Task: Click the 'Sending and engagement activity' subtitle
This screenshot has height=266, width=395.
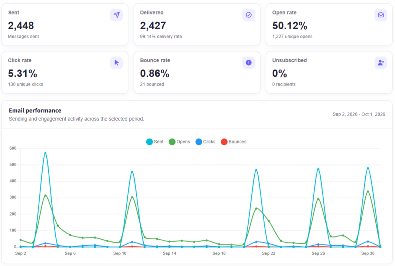Action: click(x=76, y=119)
